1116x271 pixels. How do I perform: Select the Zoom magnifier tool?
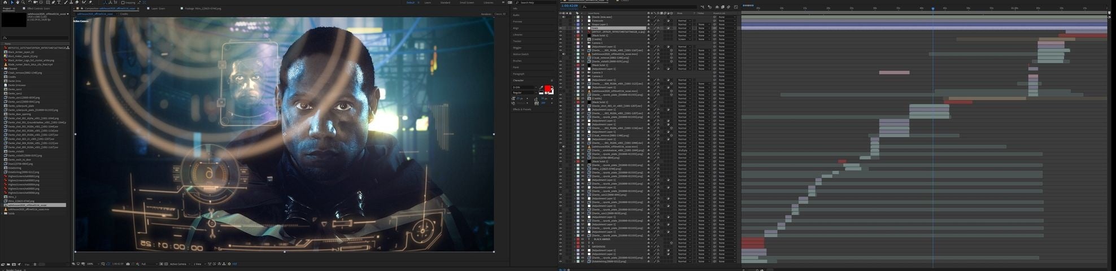(23, 2)
